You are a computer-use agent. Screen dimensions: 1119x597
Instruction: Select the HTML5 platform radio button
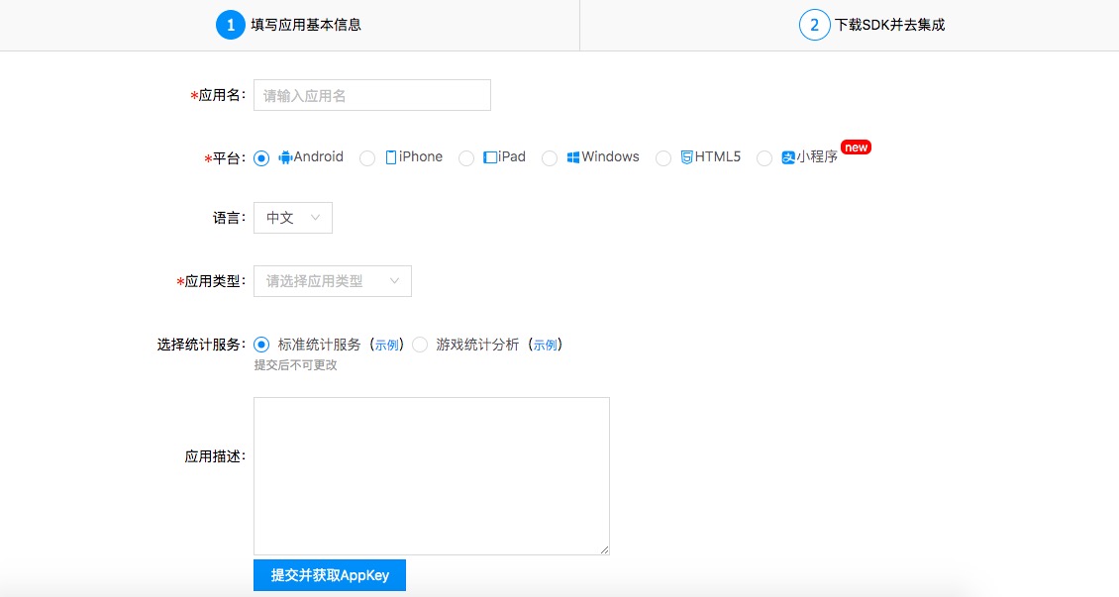(x=662, y=158)
